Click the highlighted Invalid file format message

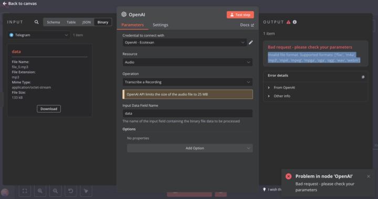[314, 58]
